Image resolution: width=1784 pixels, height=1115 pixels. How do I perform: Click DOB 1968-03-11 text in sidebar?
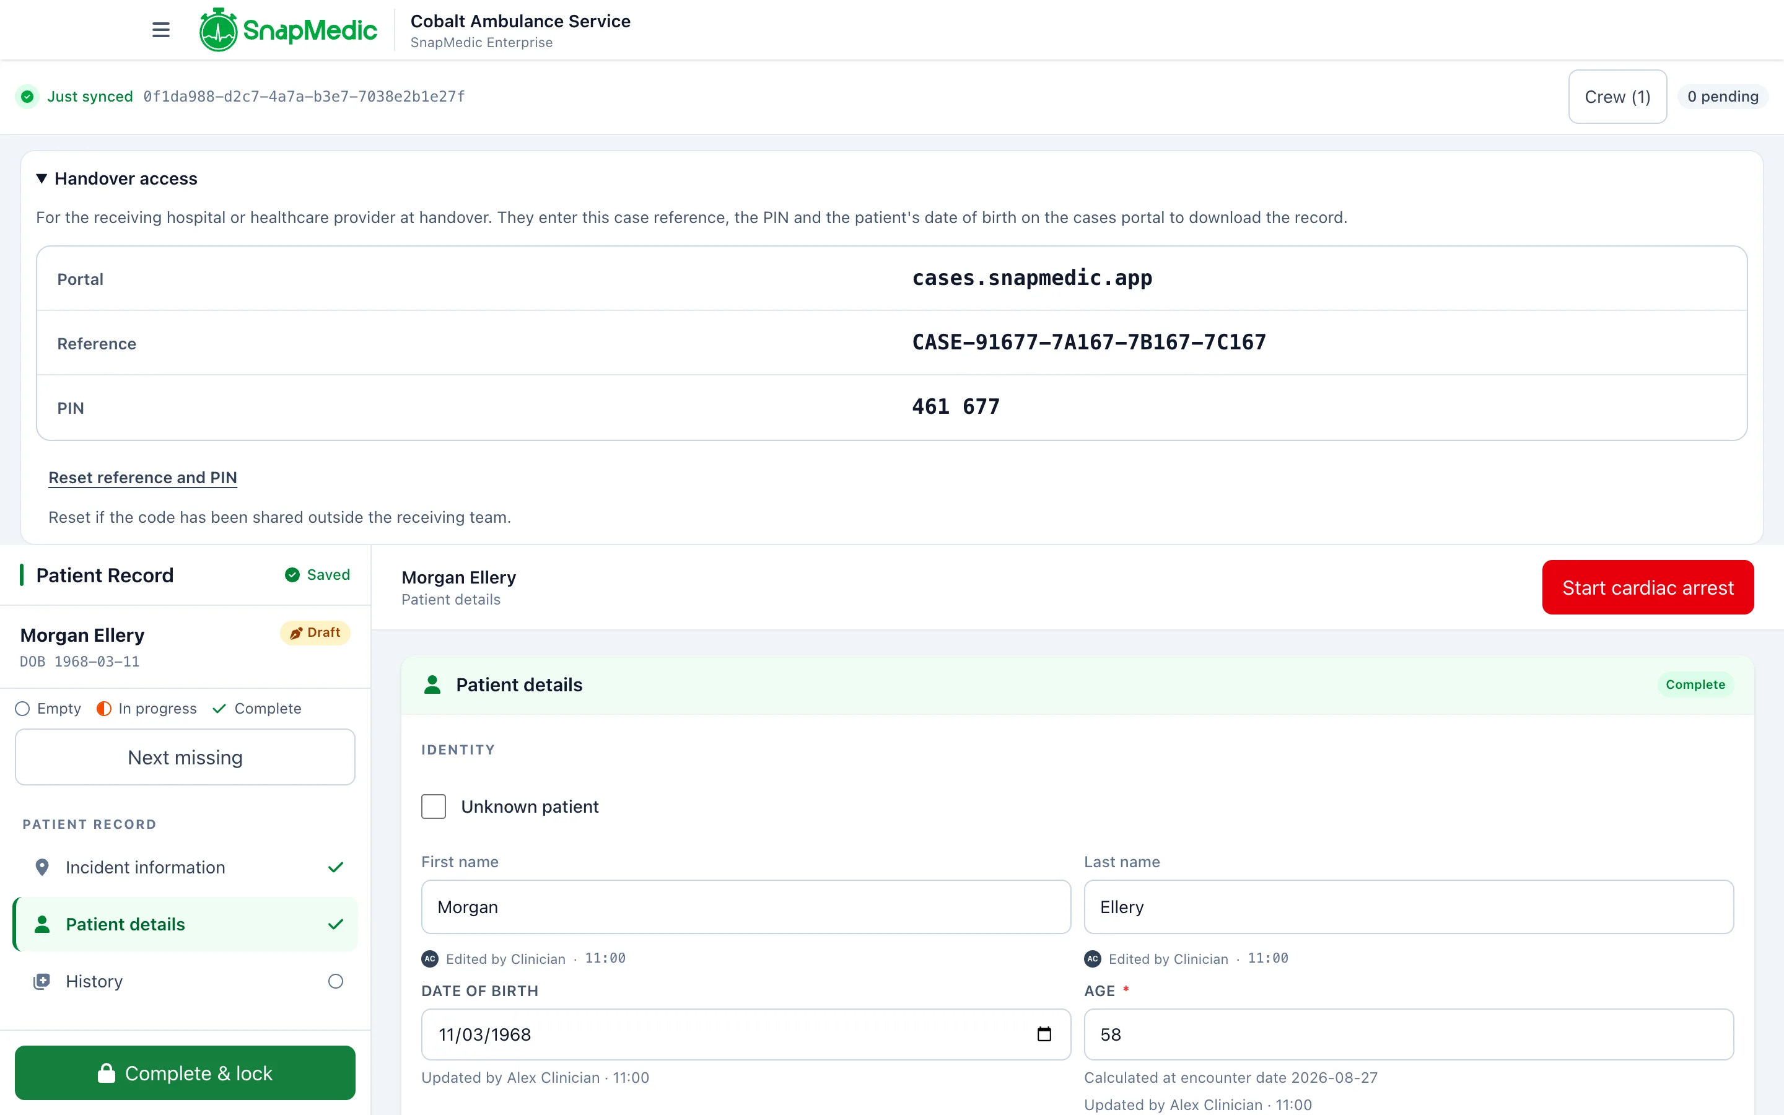(80, 662)
